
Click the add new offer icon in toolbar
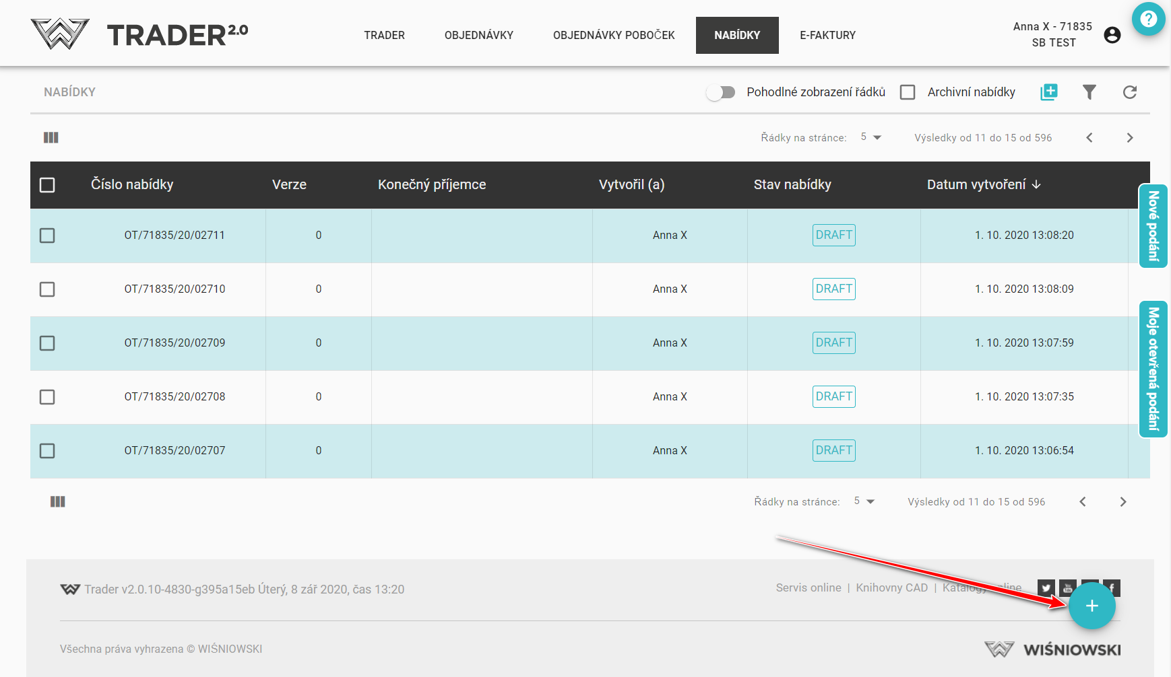[1048, 92]
